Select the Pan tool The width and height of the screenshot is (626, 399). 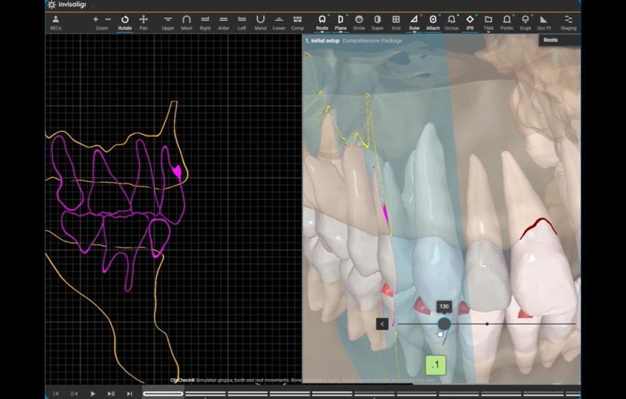[143, 23]
